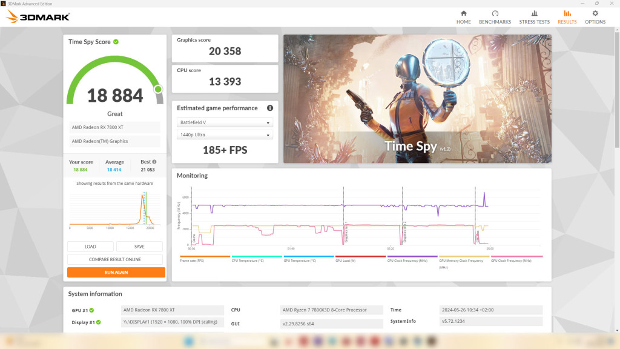620x349 pixels.
Task: Toggle CPU Temperature legend entry
Action: [x=257, y=259]
